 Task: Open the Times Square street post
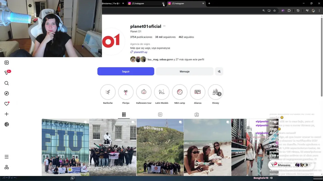coord(255,147)
